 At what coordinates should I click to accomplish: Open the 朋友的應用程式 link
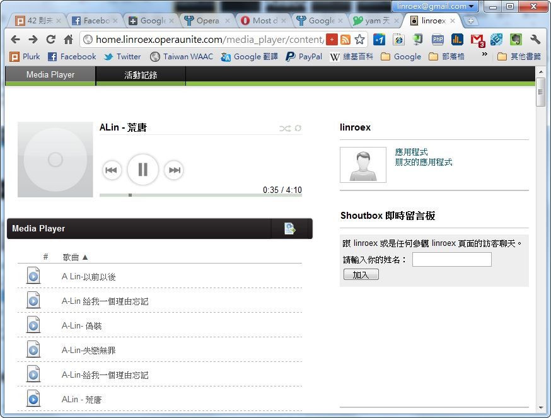click(424, 162)
